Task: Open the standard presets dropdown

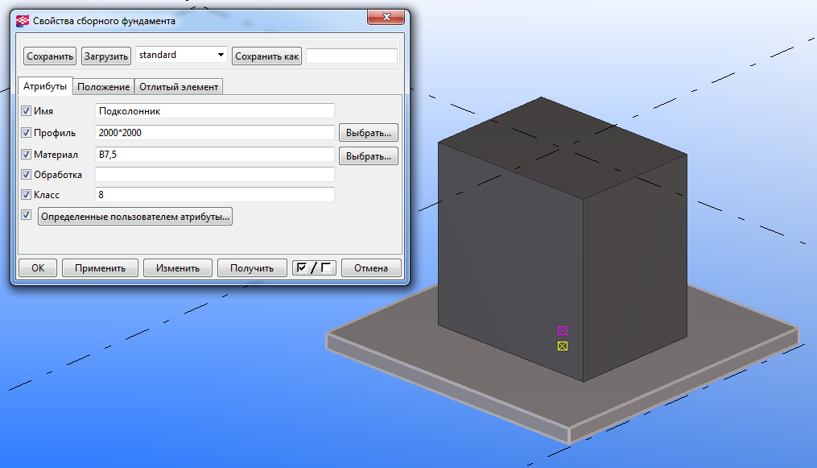Action: pyautogui.click(x=181, y=55)
